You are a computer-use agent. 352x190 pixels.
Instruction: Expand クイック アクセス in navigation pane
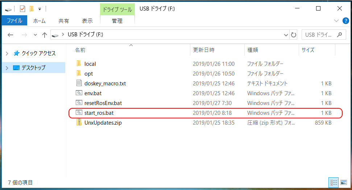point(7,53)
